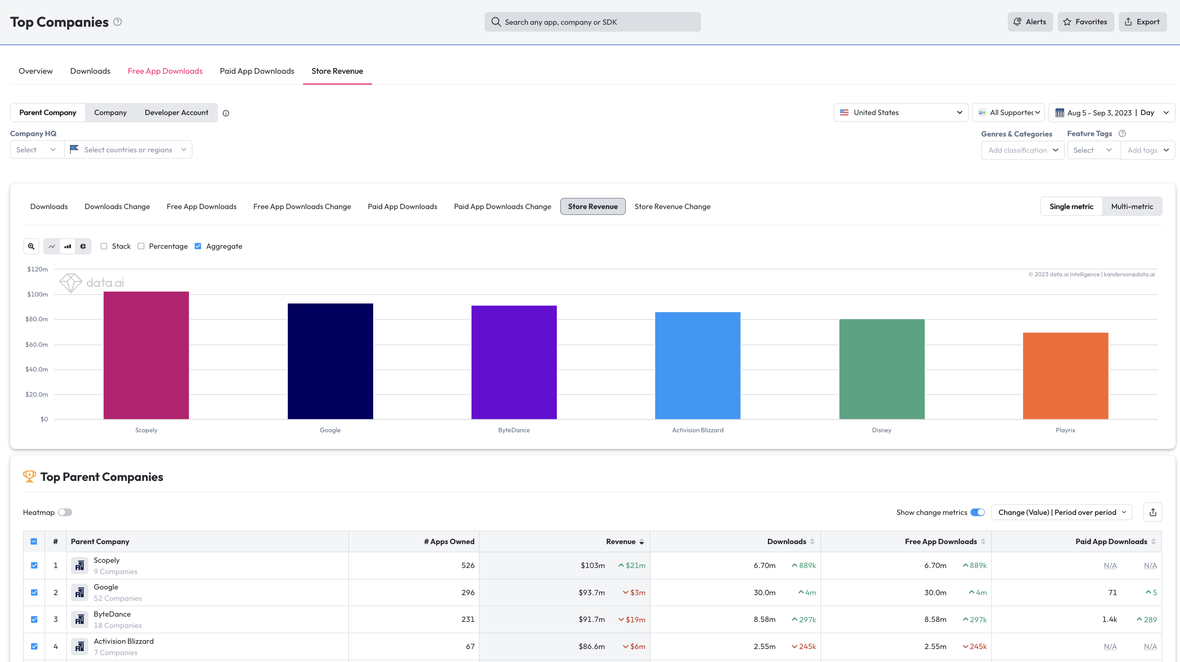The width and height of the screenshot is (1180, 662).
Task: Click the search app, company or SDK field
Action: point(592,22)
